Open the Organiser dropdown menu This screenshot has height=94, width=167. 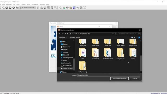63,37
